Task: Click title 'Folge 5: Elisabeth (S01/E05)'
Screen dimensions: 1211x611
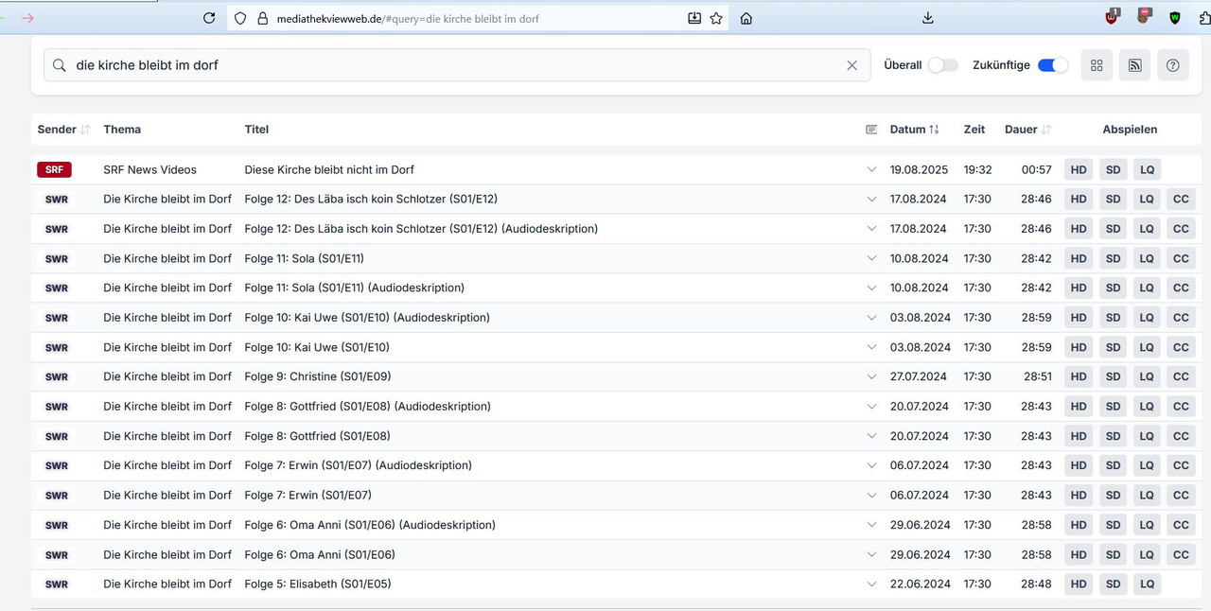Action: click(318, 585)
